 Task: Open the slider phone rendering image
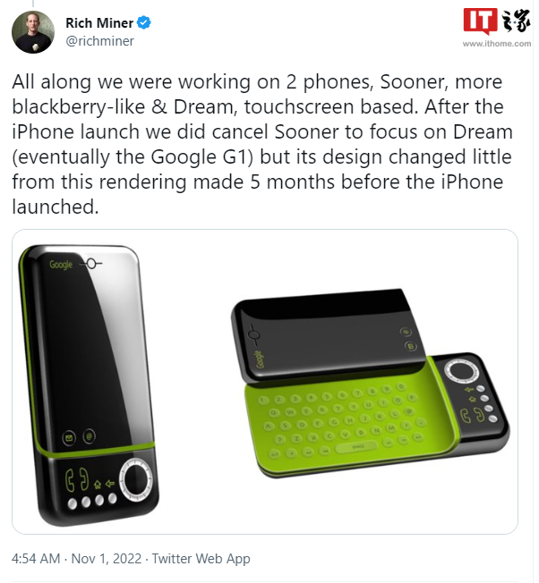[367, 384]
